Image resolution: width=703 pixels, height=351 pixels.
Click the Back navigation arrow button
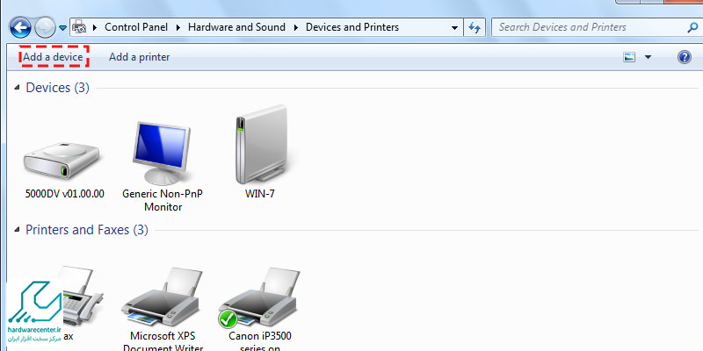coord(20,27)
